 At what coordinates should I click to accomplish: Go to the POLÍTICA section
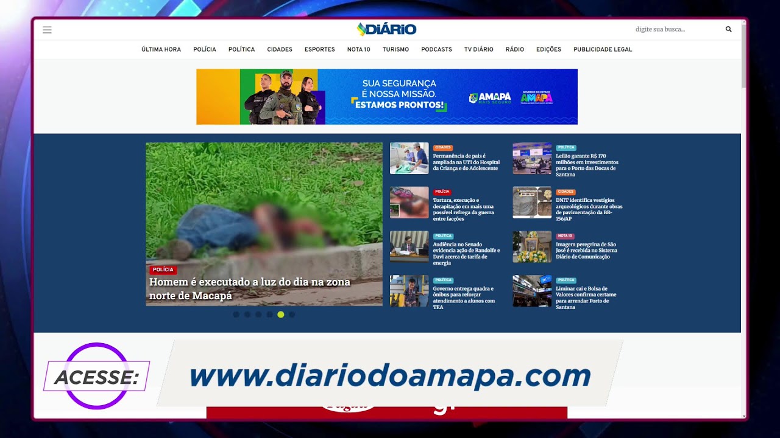[241, 49]
